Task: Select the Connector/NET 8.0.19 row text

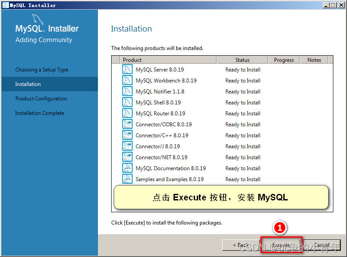Action: click(x=161, y=157)
